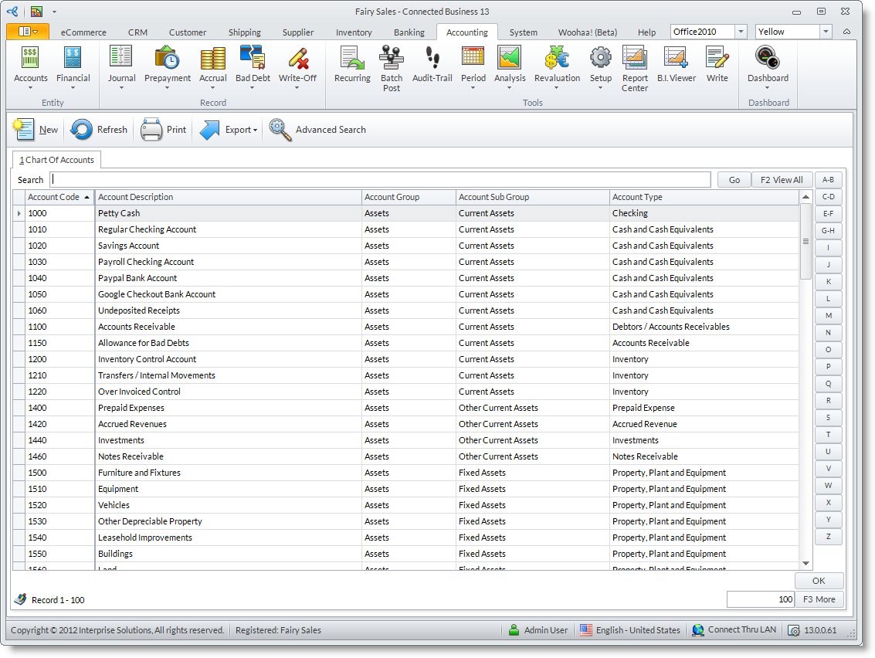
Task: Click the Connect Thru LAN status icon
Action: (x=697, y=630)
